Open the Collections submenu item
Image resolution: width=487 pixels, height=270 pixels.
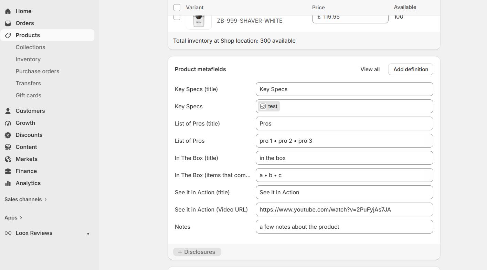tap(30, 47)
